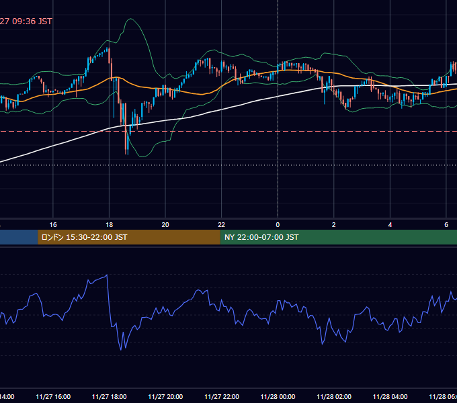Click the hour label 0 at midnight
This screenshot has width=457, height=403.
point(278,224)
